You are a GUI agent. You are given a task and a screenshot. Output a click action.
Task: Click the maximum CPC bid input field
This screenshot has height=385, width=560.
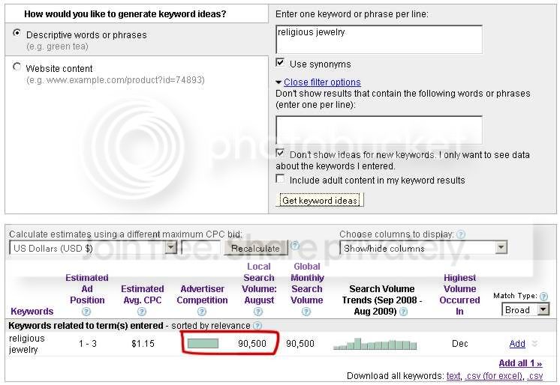pos(201,248)
